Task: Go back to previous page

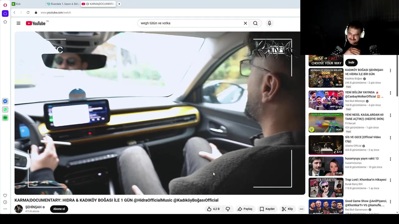Action: pyautogui.click(x=14, y=12)
